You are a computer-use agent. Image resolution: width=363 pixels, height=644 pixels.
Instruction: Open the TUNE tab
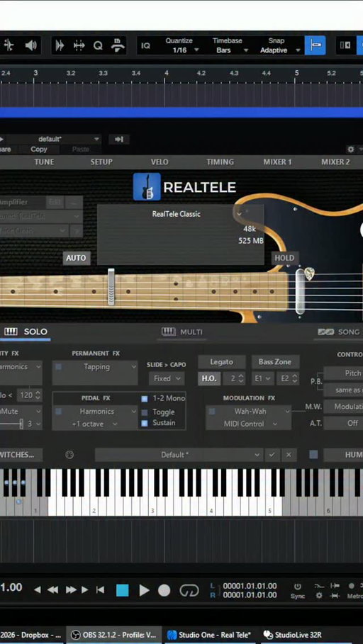point(44,162)
